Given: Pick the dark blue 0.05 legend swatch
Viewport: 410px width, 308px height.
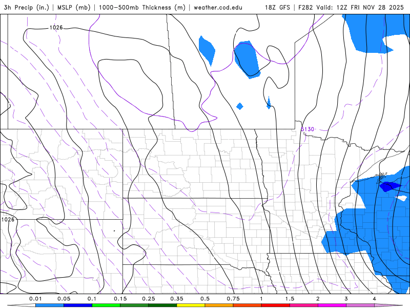Looking at the screenshot, I should click(x=78, y=305).
